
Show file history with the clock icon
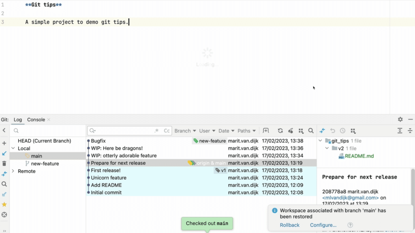pyautogui.click(x=342, y=130)
